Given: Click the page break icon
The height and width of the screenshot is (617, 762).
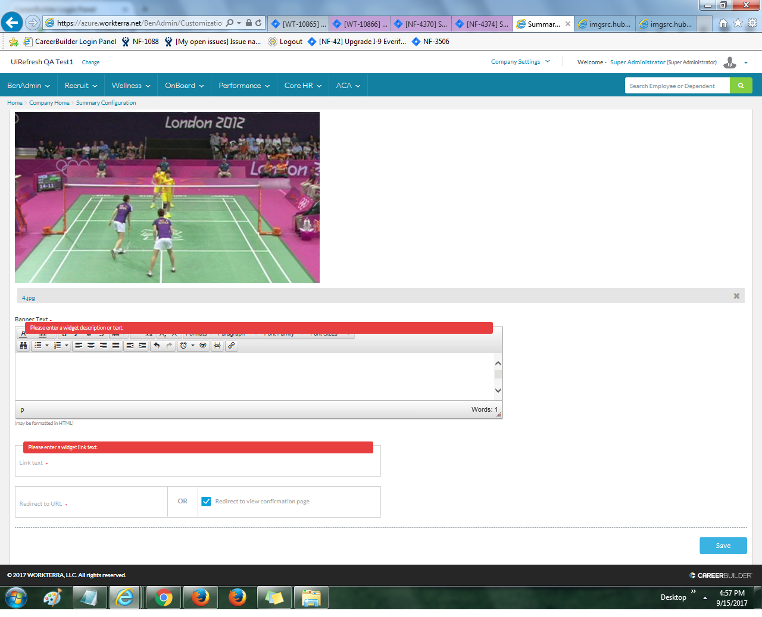Looking at the screenshot, I should (x=217, y=345).
